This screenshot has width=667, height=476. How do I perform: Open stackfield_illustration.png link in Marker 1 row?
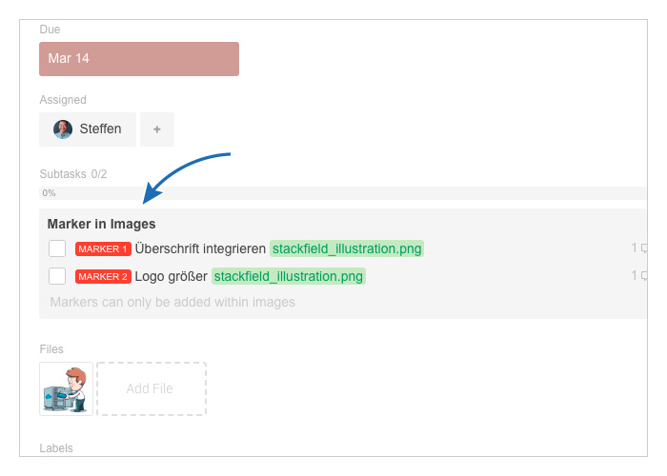(x=347, y=248)
